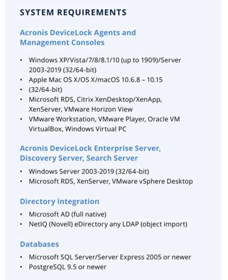Select the Microsoft AD (full native) bullet
This screenshot has height=280, width=228.
tap(67, 215)
